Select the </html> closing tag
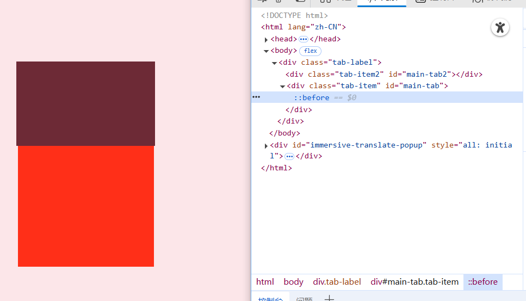 point(276,168)
